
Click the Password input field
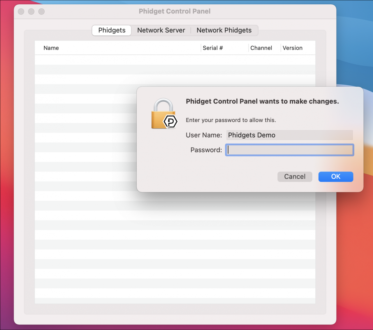[x=289, y=150]
